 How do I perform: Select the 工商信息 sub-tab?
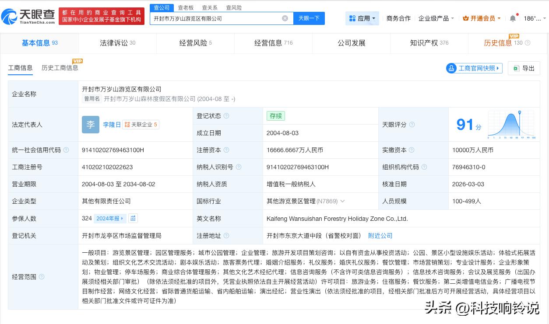(20, 68)
